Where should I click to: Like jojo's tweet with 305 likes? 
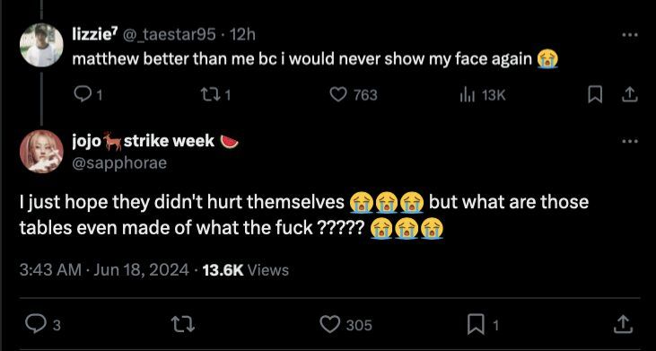pyautogui.click(x=346, y=325)
